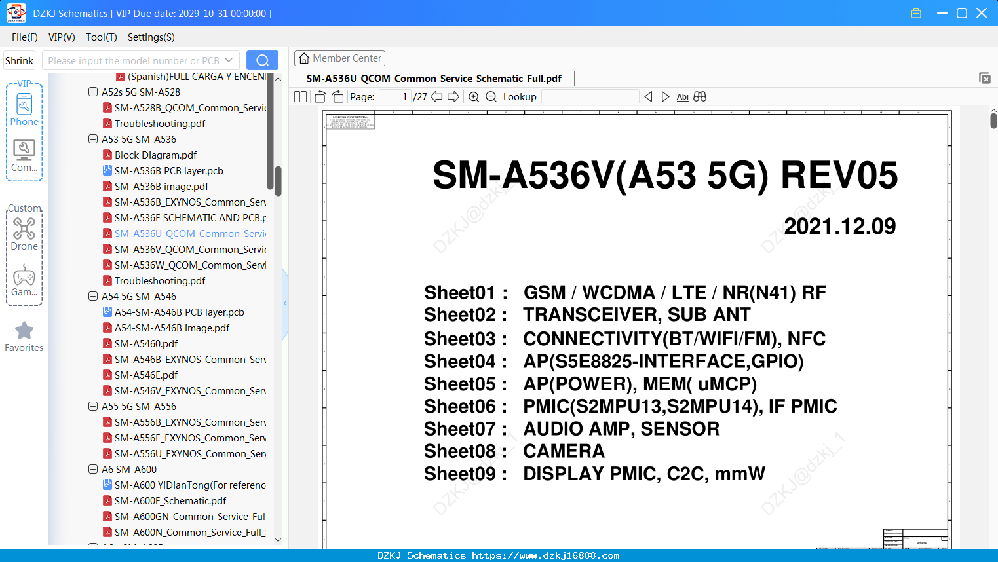Screen dimensions: 998x562
Task: Collapse the A6 SM-A600 folder
Action: pos(93,470)
